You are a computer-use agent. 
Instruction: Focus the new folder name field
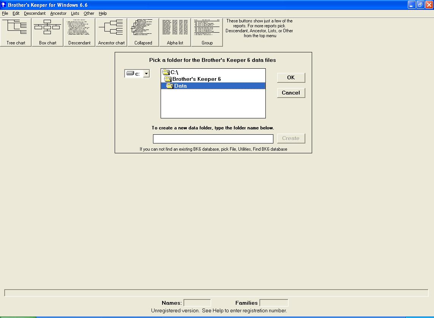point(213,139)
